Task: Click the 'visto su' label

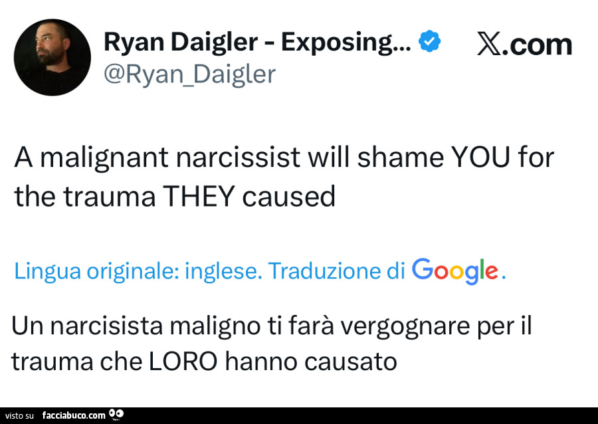Action: [x=19, y=416]
